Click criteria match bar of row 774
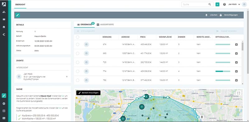The image size is (249, 122). (223, 71)
